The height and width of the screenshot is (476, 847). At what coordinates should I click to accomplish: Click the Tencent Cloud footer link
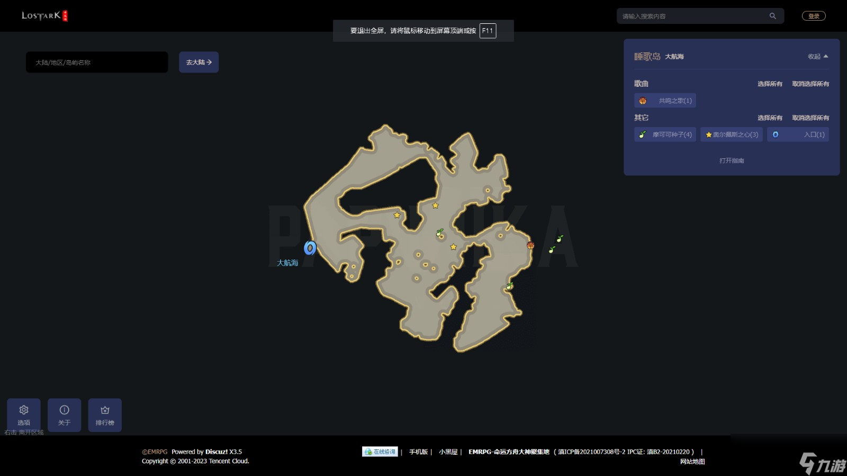(229, 461)
